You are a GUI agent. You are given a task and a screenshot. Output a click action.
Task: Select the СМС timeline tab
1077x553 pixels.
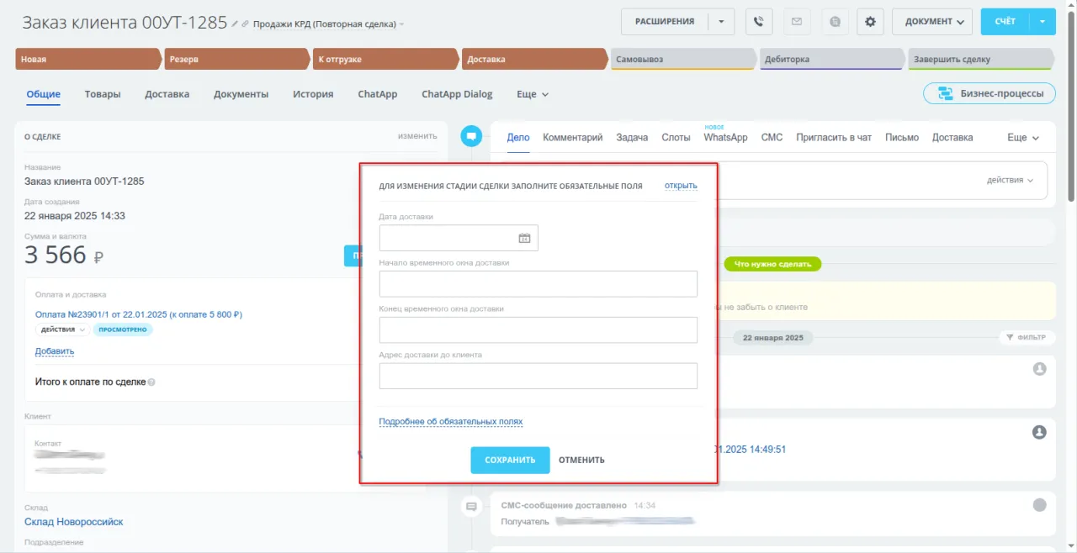pos(772,137)
